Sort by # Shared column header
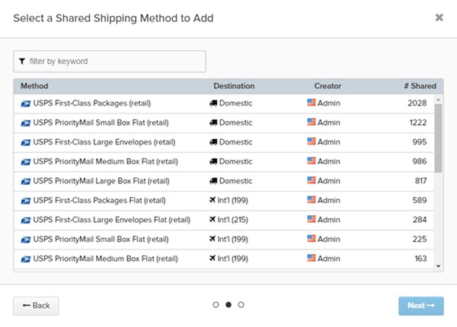Screen dimensions: 457x327 pos(420,86)
